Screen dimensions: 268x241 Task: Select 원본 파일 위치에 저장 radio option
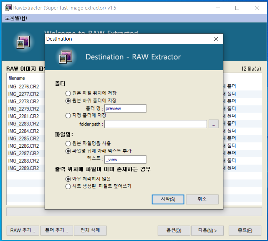pos(91,93)
